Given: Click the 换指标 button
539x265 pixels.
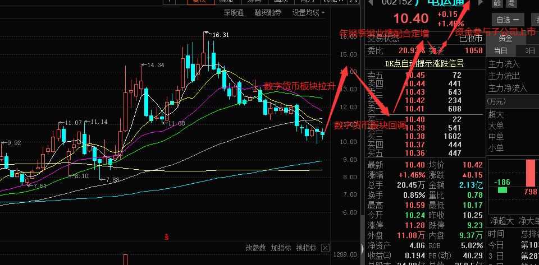Looking at the screenshot, I should tap(307, 248).
